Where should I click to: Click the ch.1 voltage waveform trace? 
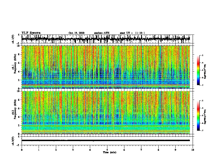(106, 39)
